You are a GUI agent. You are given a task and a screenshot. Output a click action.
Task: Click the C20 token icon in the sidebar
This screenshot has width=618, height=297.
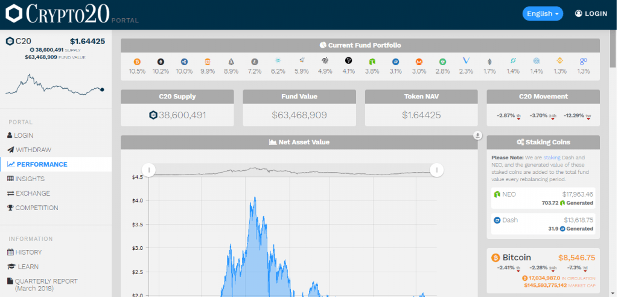tap(10, 42)
